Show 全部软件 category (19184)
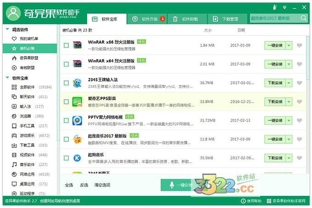The image size is (312, 208). [30, 87]
